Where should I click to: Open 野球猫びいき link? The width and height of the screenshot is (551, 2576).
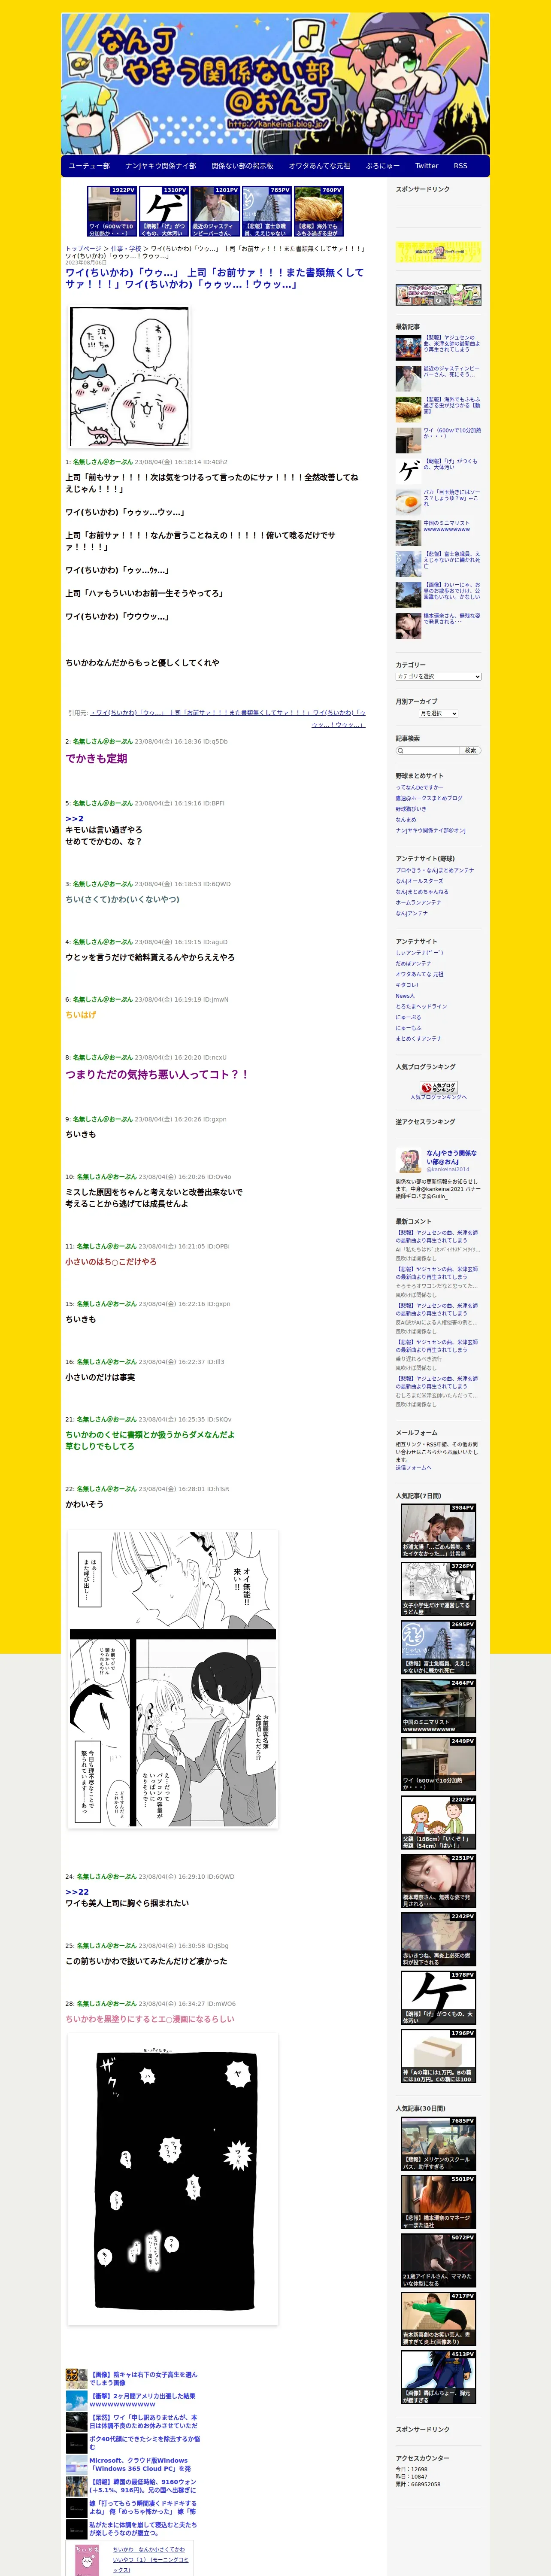click(x=411, y=809)
